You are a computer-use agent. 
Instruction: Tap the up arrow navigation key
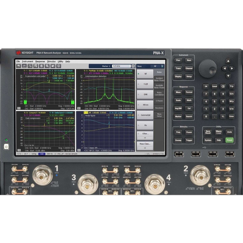(228, 61)
